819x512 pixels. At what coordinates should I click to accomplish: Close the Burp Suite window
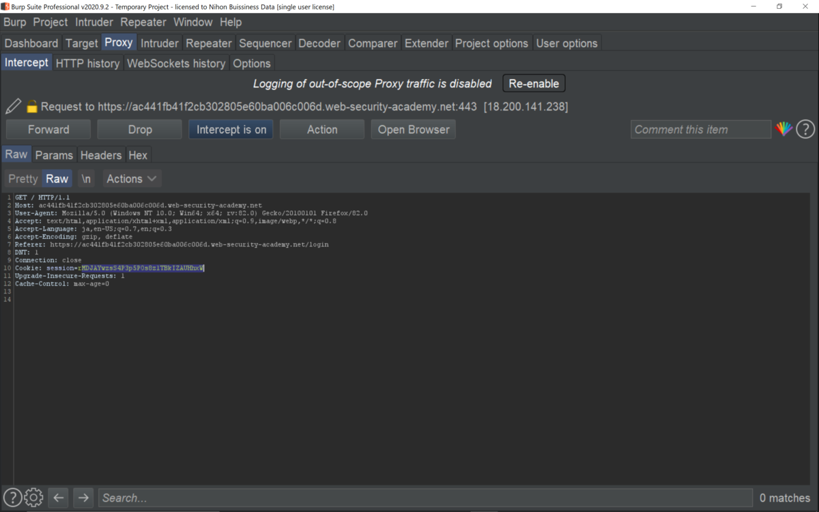805,6
